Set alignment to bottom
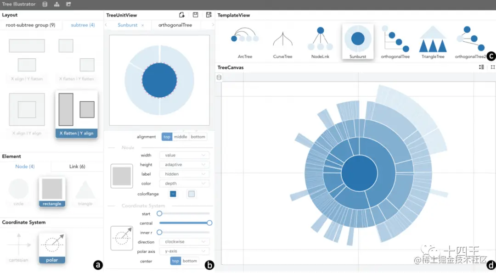The height and width of the screenshot is (273, 496). tap(198, 137)
